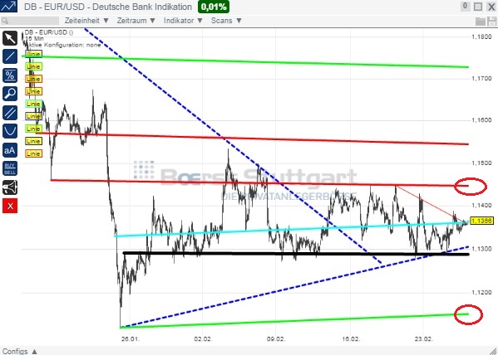
Task: Click the 1,1800 price axis label
Action: 481,36
